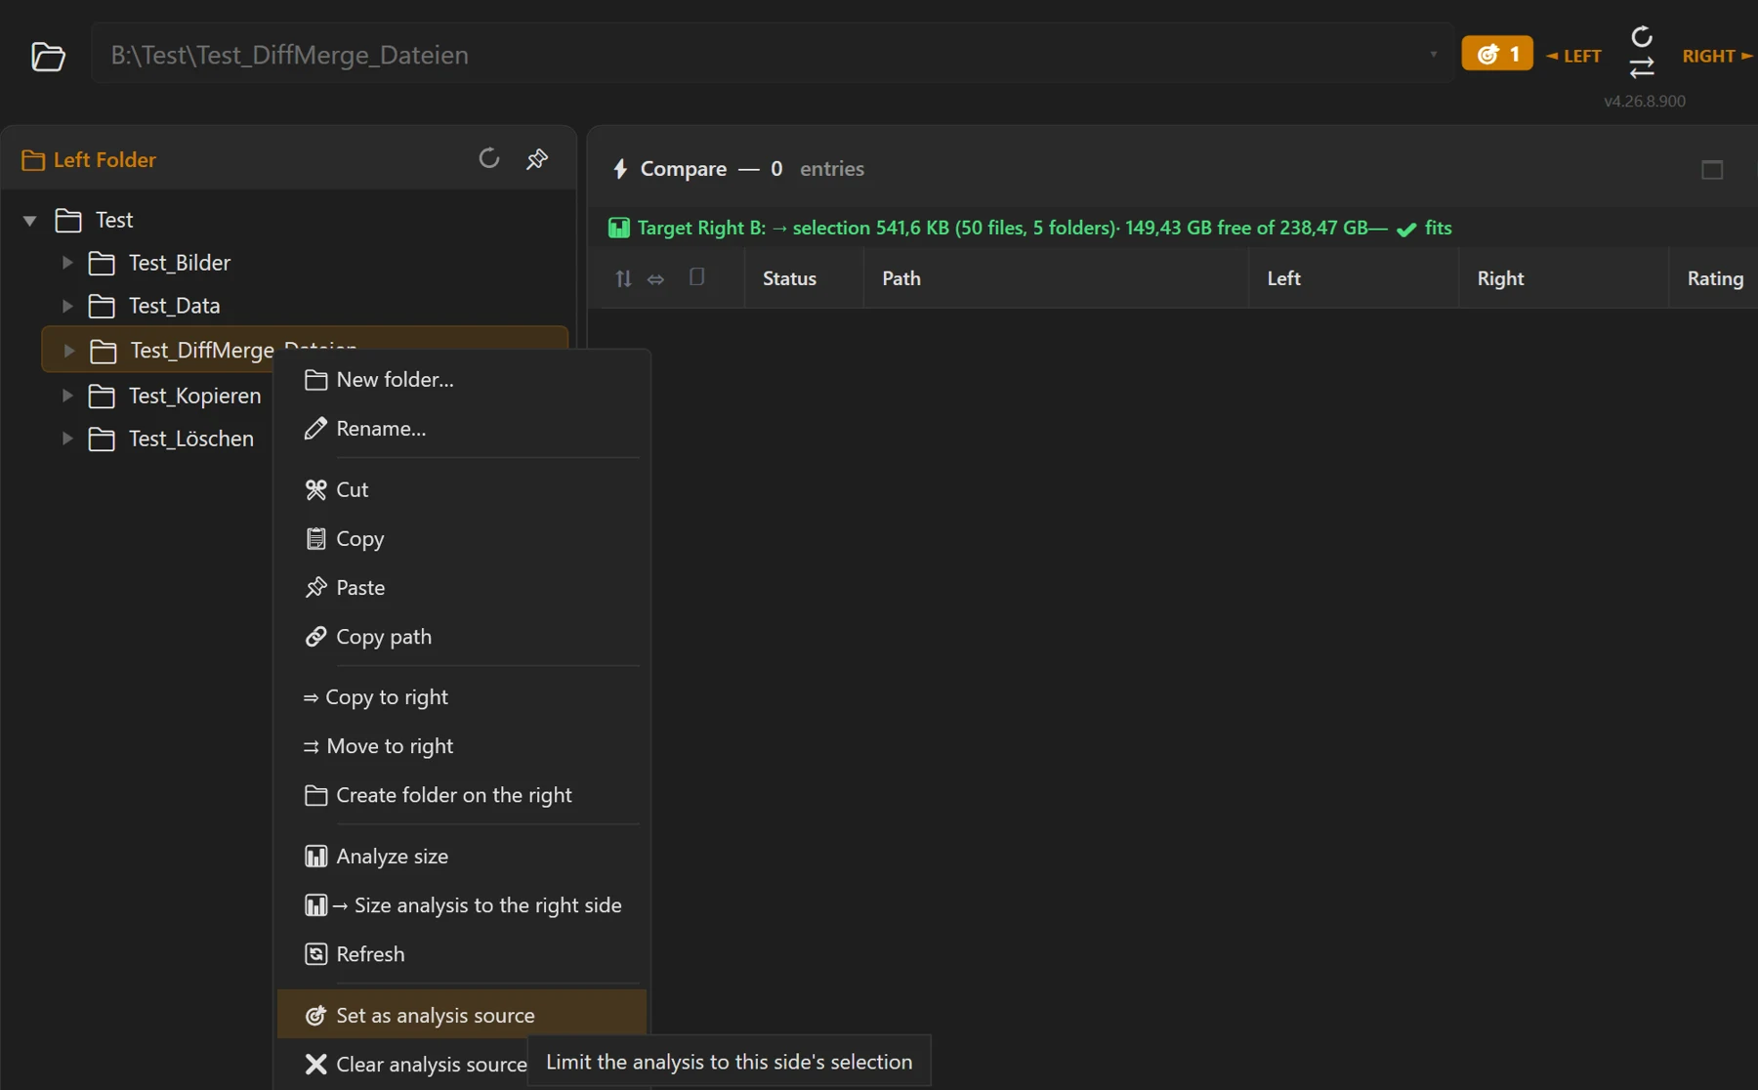
Task: Maximize the Compare panel with the square icon
Action: pos(1711,170)
